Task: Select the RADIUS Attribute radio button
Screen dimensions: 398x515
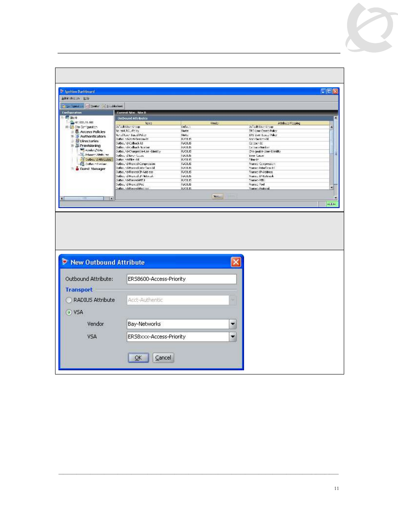Action: [69, 300]
